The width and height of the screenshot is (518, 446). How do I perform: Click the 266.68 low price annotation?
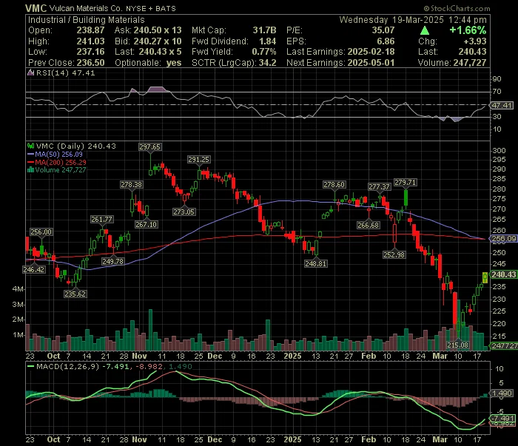pos(369,225)
